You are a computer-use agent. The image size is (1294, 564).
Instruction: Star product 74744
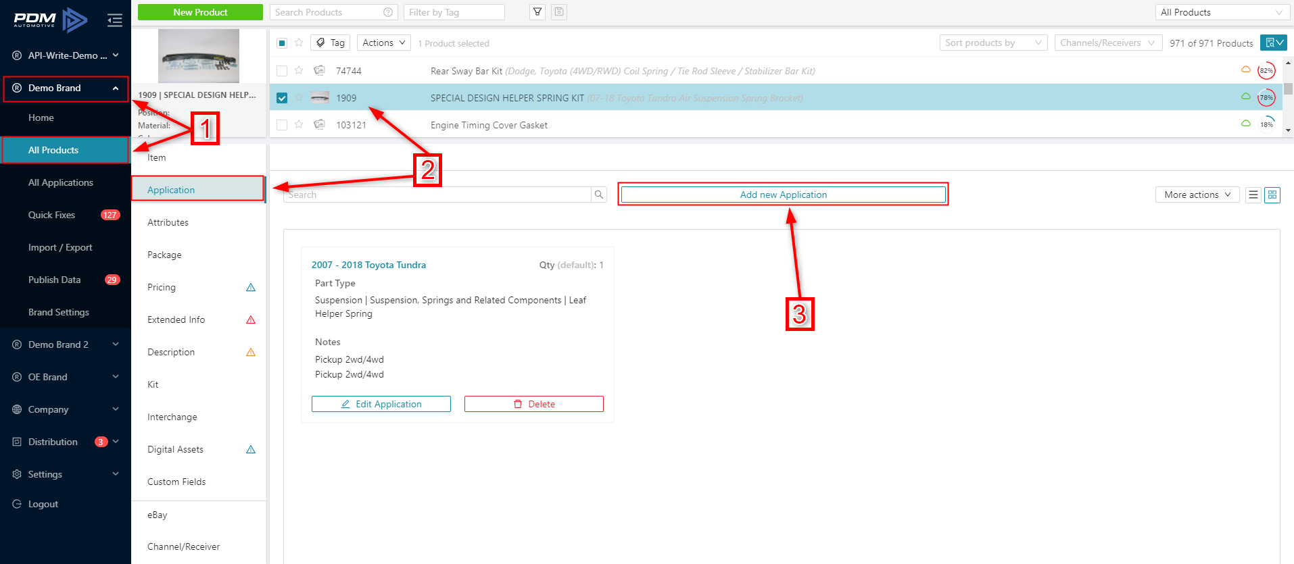coord(299,70)
